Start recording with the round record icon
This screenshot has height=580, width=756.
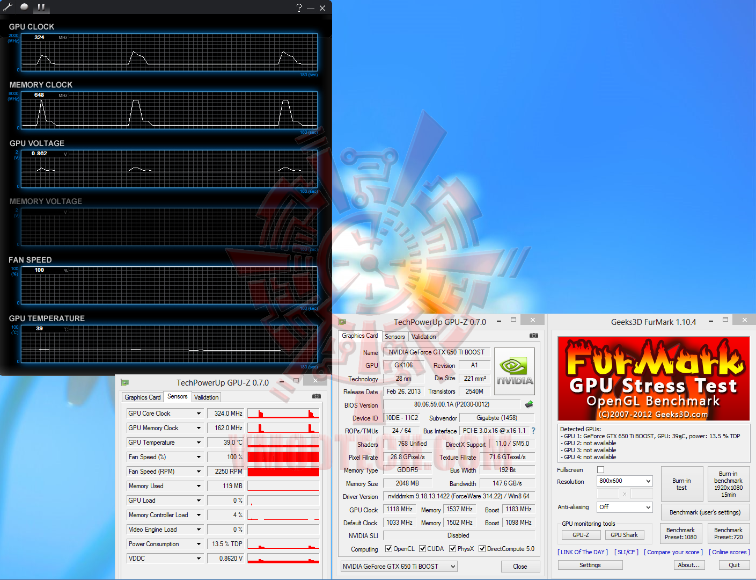pos(24,7)
